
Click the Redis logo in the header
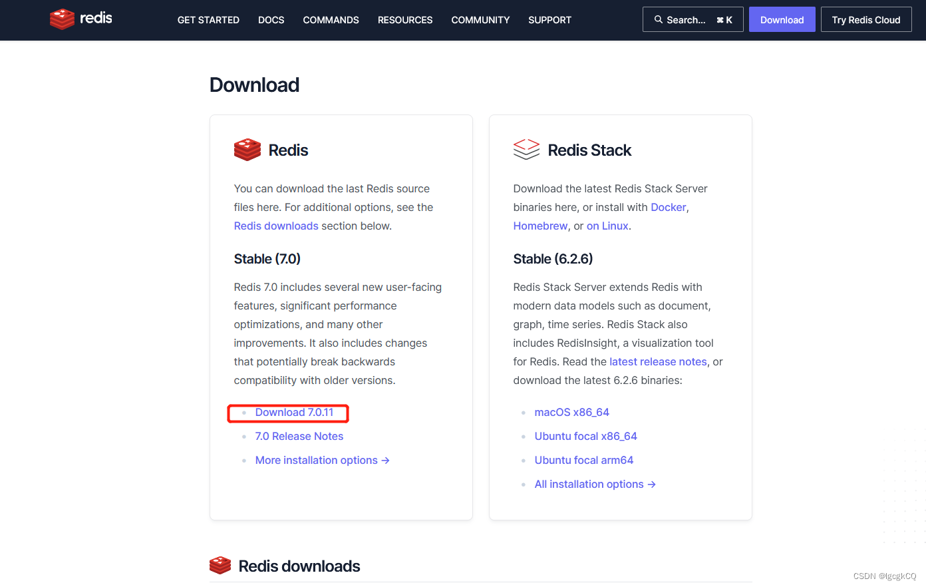click(x=81, y=19)
